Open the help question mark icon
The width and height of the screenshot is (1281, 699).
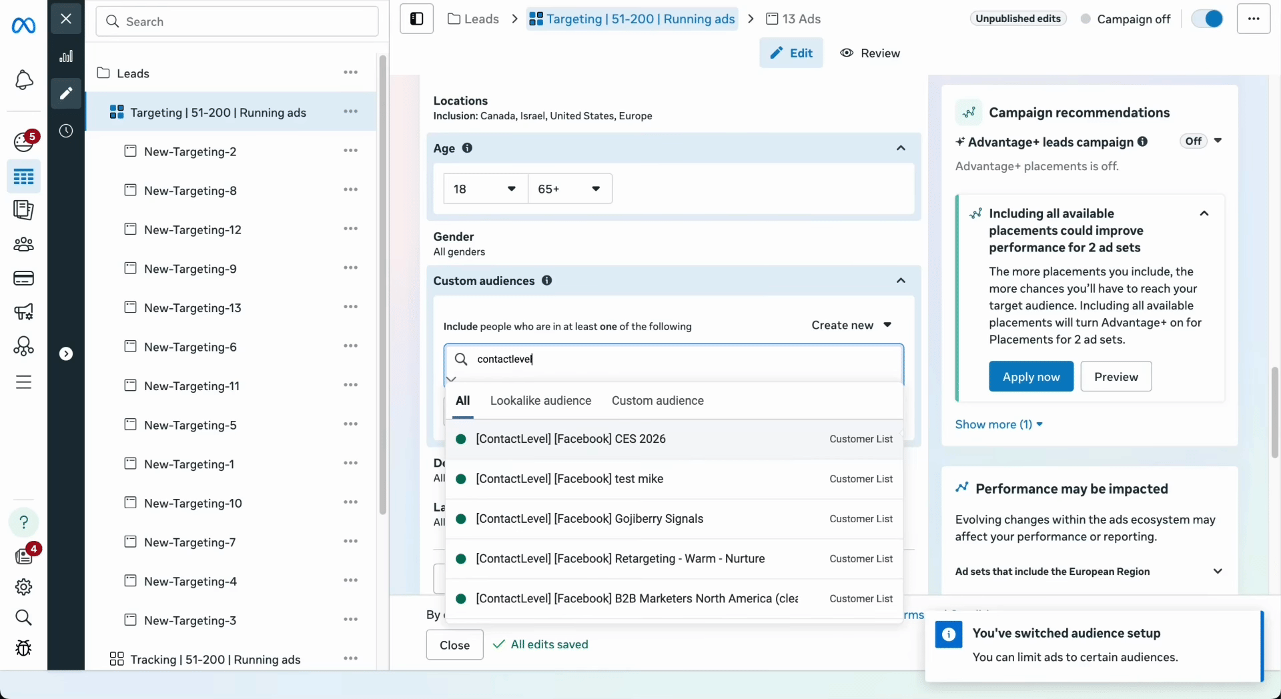[23, 522]
